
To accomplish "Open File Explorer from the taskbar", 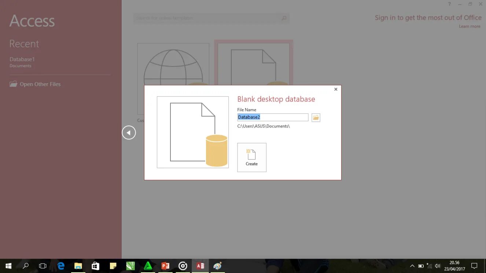I will point(78,266).
